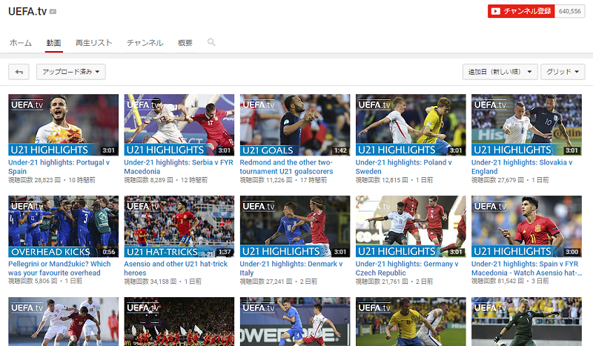The height and width of the screenshot is (346, 593).
Task: Open the アップロード済み dropdown
Action: 71,72
